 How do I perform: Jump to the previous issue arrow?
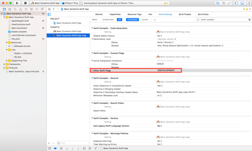click(244, 9)
